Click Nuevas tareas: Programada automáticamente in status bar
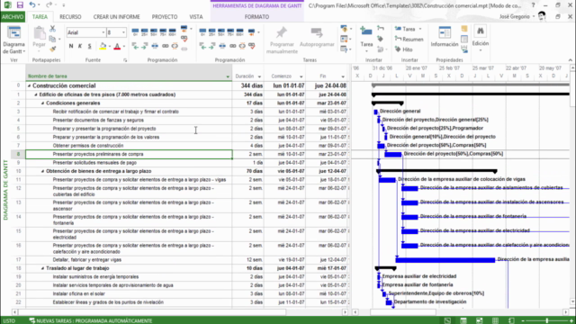The width and height of the screenshot is (576, 324). coord(91,320)
